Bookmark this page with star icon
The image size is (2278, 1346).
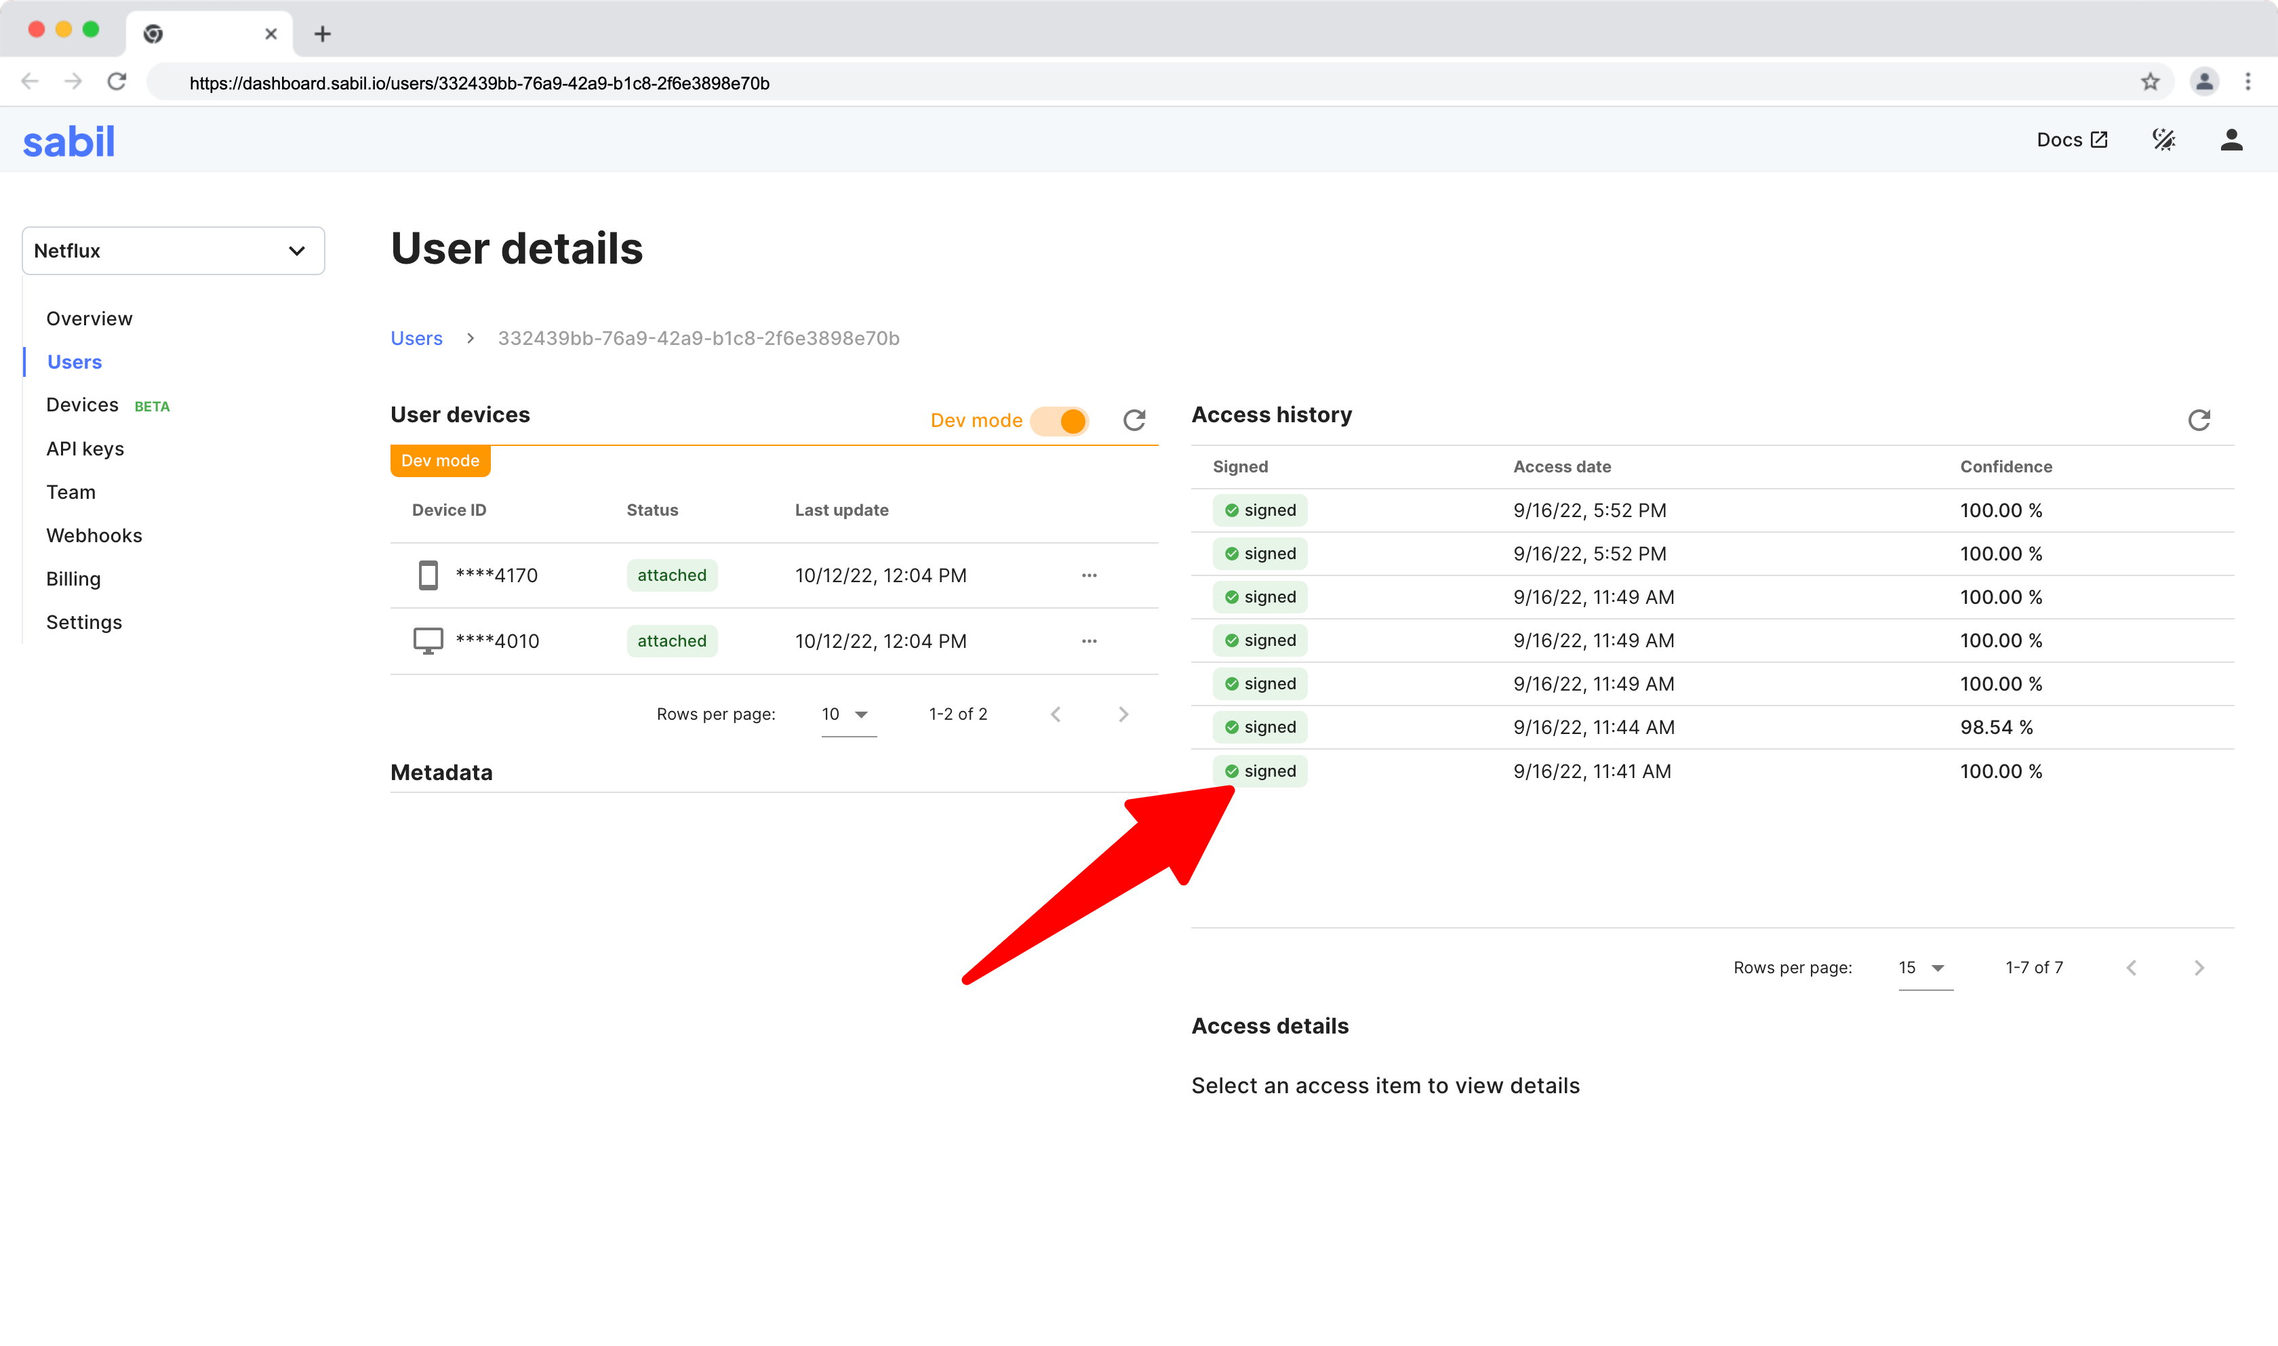[x=2150, y=81]
